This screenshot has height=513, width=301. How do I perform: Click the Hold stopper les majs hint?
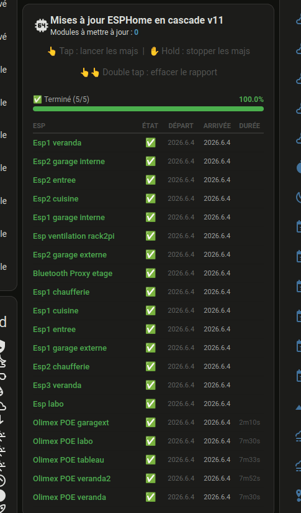point(200,52)
